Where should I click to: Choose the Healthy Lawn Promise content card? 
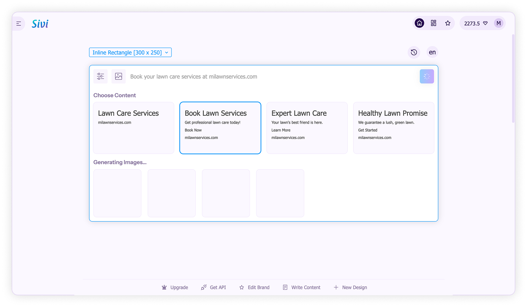point(394,128)
